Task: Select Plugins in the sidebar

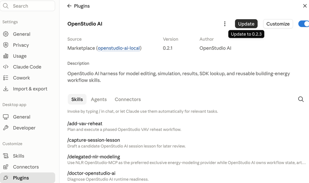Action: tap(27, 178)
